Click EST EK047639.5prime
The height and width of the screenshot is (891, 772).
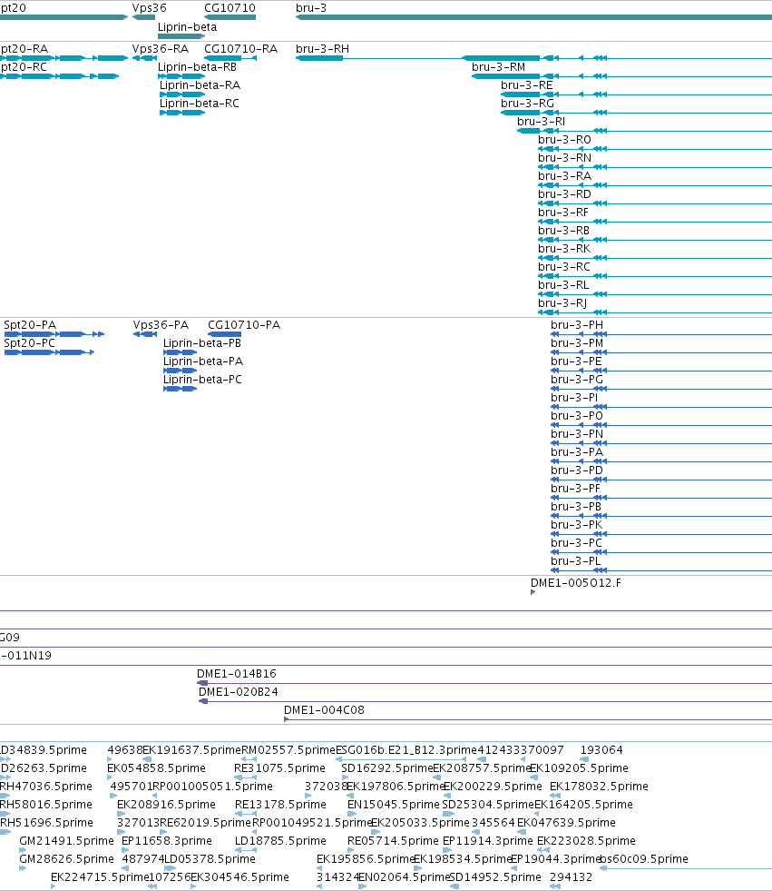tap(566, 823)
